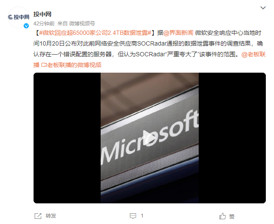
Task: Click the blue verified badge on avatar
Action: pyautogui.click(x=26, y=26)
